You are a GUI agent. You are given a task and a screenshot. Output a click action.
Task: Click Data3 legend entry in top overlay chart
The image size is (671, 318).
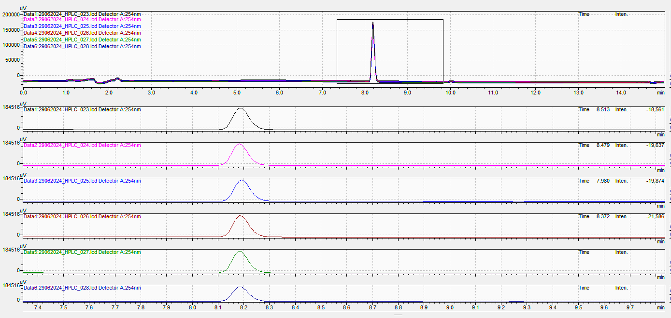pos(82,26)
